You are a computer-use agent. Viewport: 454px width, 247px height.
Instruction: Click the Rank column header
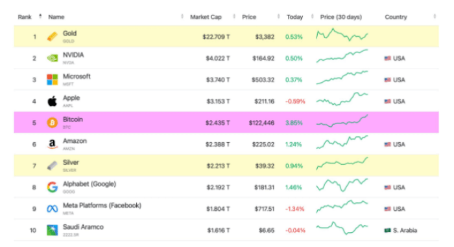click(25, 17)
